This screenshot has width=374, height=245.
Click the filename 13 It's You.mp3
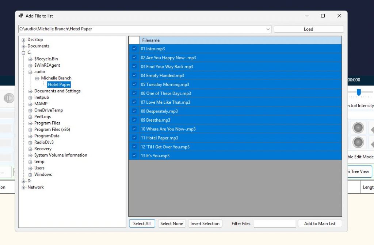155,156
